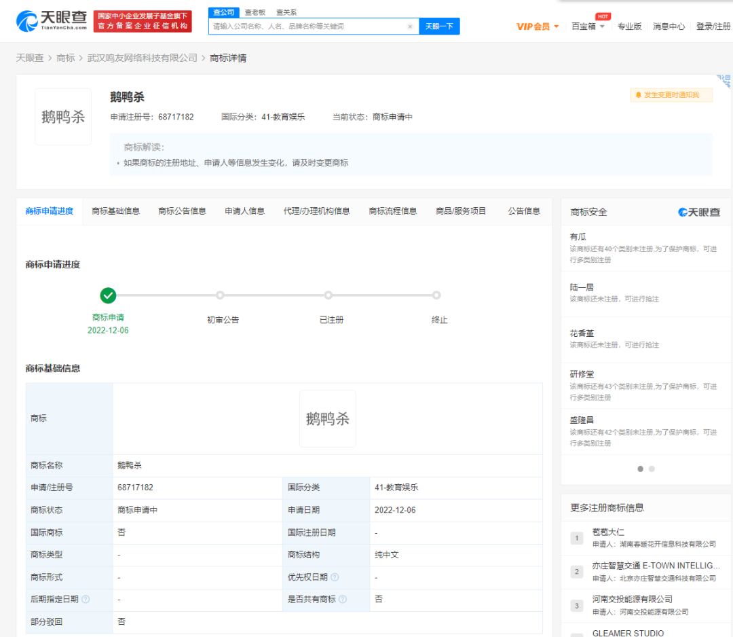733x637 pixels.
Task: Click the red official certification banner
Action: (x=143, y=22)
